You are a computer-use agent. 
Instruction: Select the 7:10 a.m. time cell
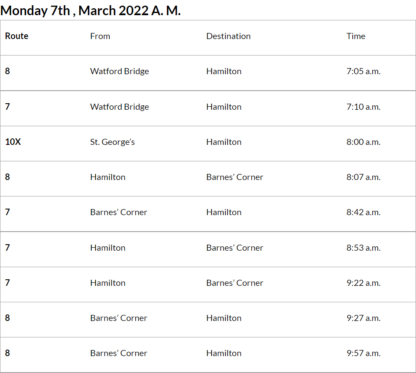[x=363, y=107]
